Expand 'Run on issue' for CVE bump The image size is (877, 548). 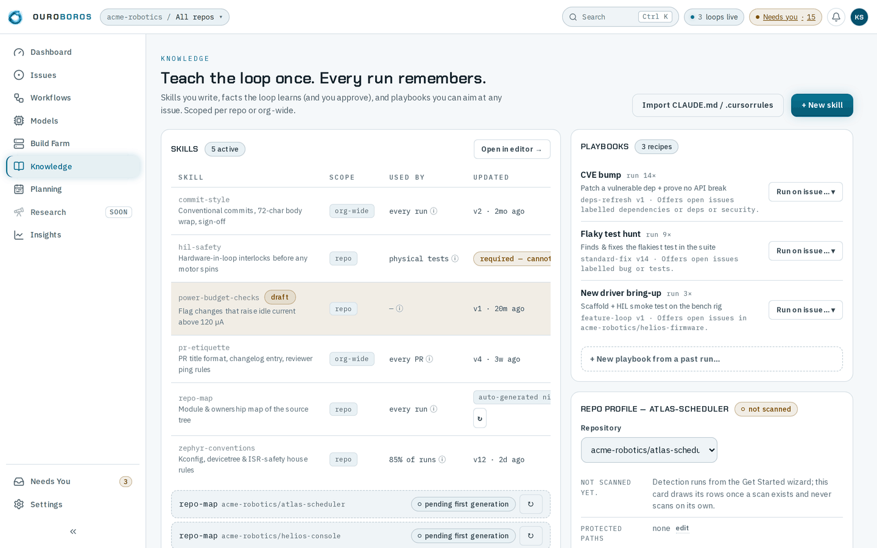point(805,192)
